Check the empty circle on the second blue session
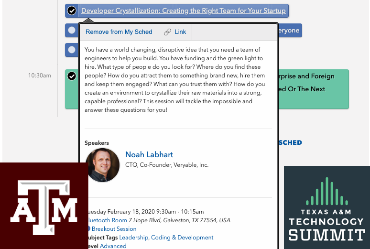Viewport: 370px width, 249px height. click(72, 30)
